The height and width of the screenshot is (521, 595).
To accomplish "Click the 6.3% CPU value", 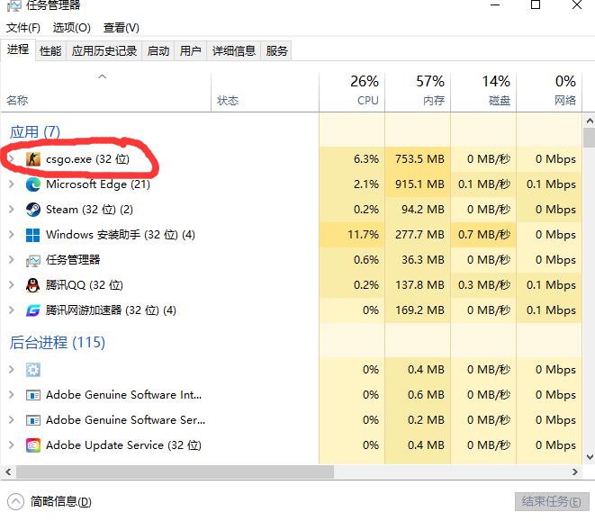I will click(366, 159).
